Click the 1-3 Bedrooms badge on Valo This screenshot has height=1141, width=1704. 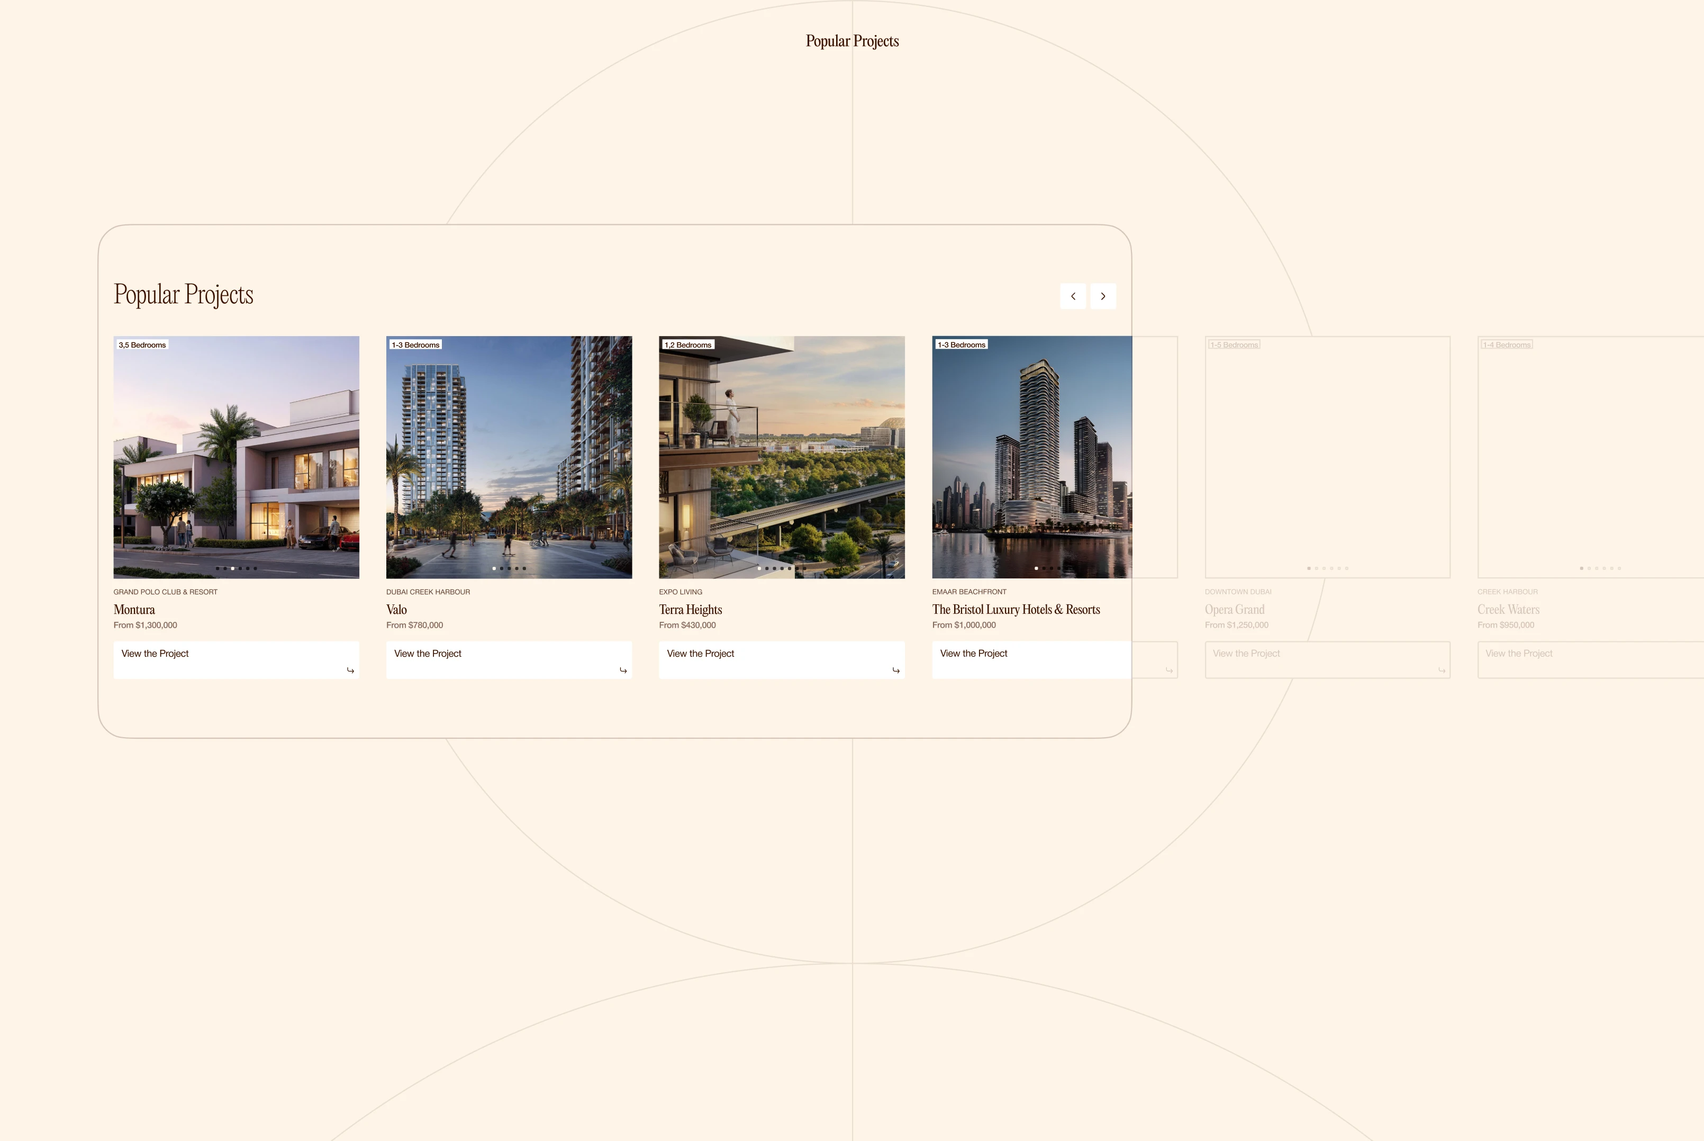[x=415, y=345]
